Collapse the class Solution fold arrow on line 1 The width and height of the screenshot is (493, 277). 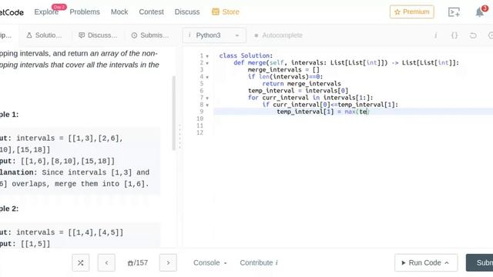(x=207, y=56)
